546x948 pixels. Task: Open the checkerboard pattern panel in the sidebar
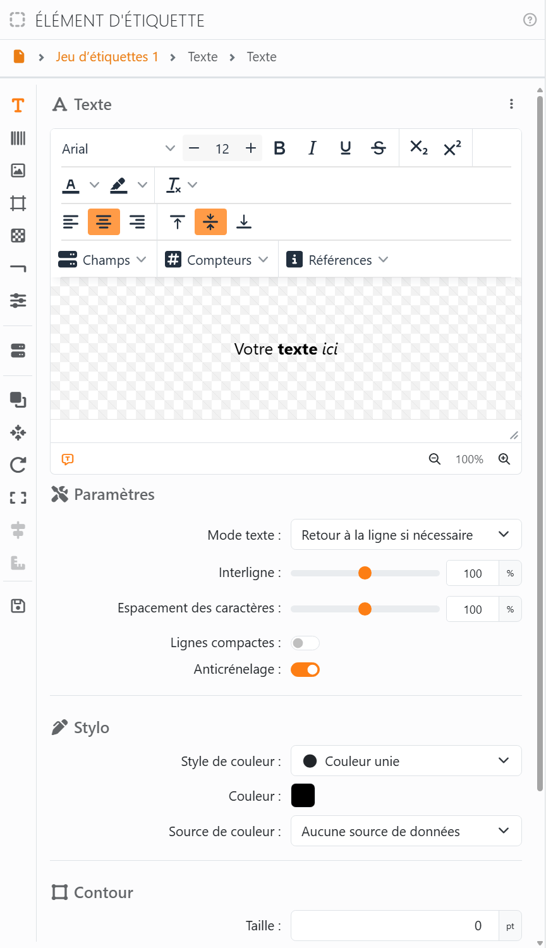pos(18,236)
